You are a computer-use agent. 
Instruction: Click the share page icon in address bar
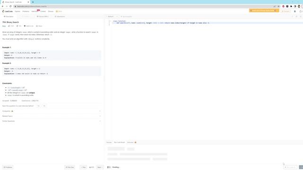click(x=275, y=6)
